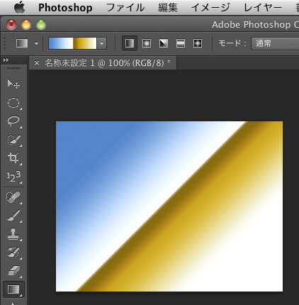Select the Spot Healing Brush tool
This screenshot has width=299, height=305.
(x=13, y=197)
